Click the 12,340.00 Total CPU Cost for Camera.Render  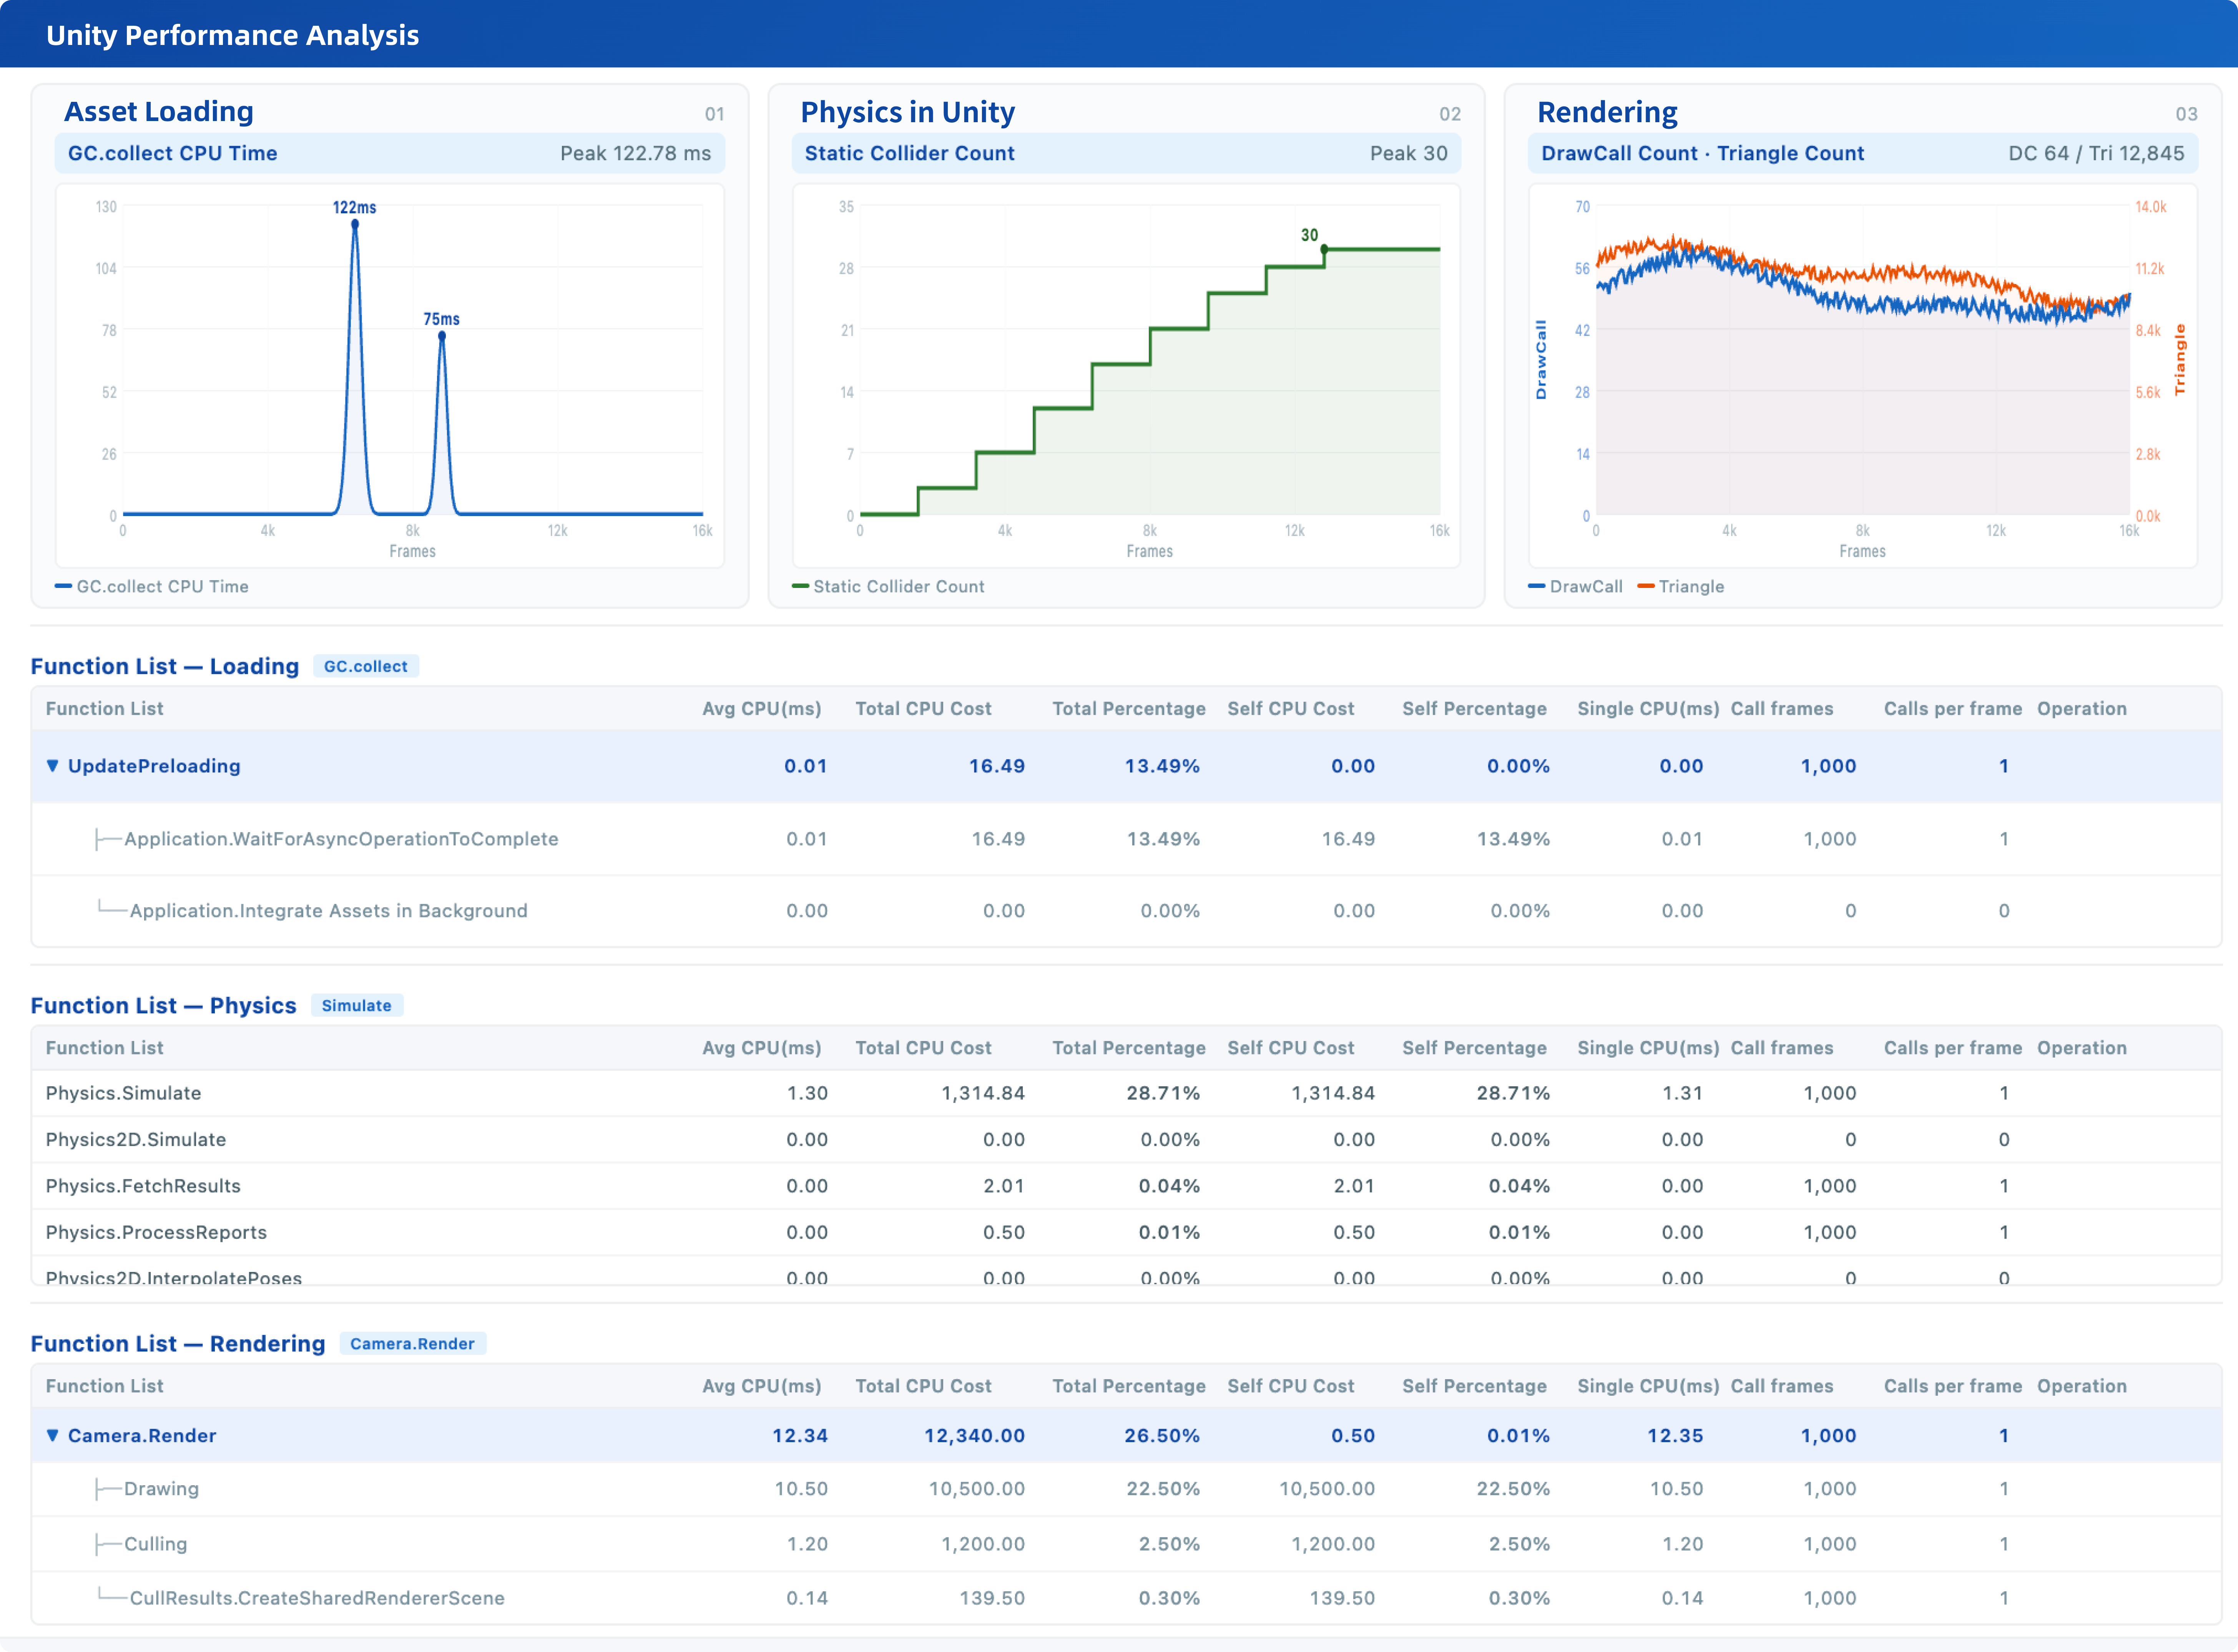tap(975, 1436)
